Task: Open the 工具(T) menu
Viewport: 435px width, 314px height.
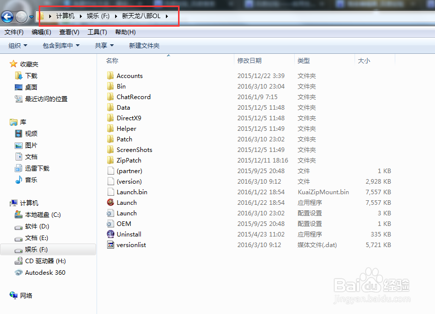Action: (97, 32)
